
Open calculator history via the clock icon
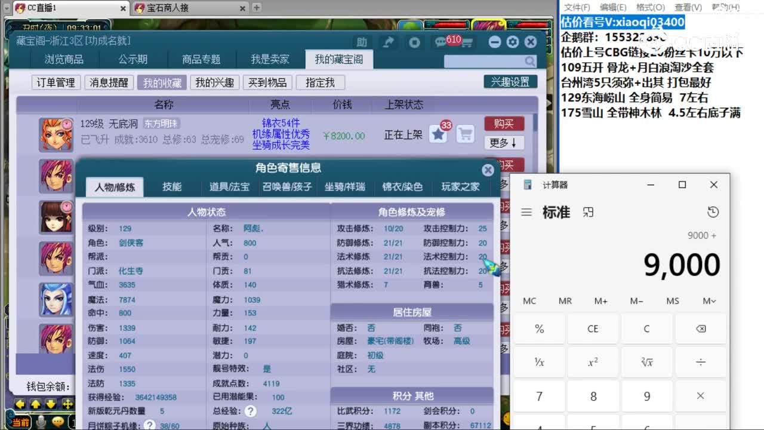(x=714, y=211)
